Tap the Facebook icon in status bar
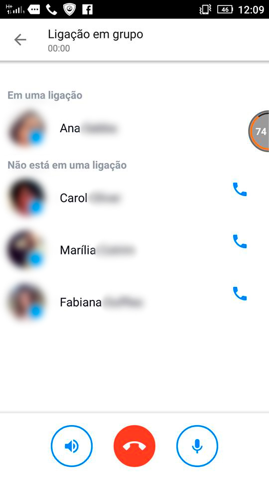 click(87, 10)
